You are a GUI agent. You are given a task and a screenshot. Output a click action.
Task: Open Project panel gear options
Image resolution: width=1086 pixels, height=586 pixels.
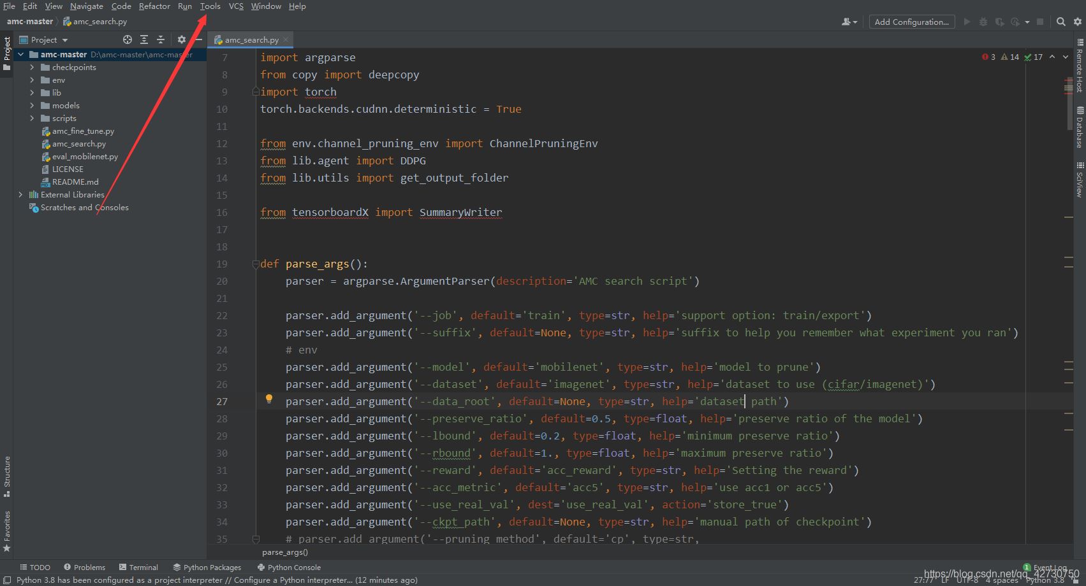pos(182,39)
